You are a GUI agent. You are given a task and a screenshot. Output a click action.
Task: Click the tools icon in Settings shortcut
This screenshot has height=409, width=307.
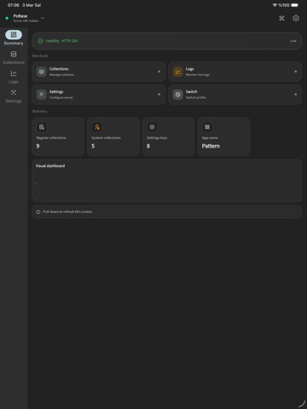[42, 95]
